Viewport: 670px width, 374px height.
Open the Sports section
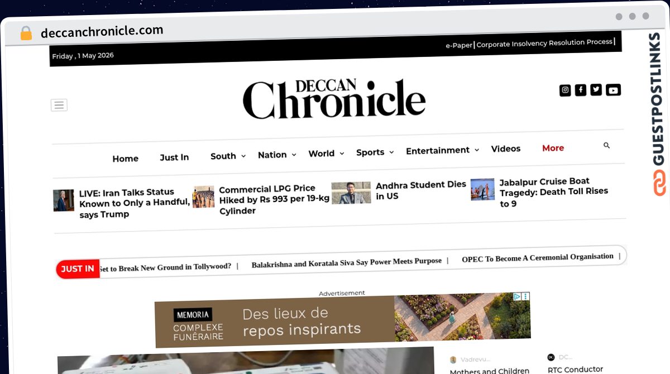(370, 152)
